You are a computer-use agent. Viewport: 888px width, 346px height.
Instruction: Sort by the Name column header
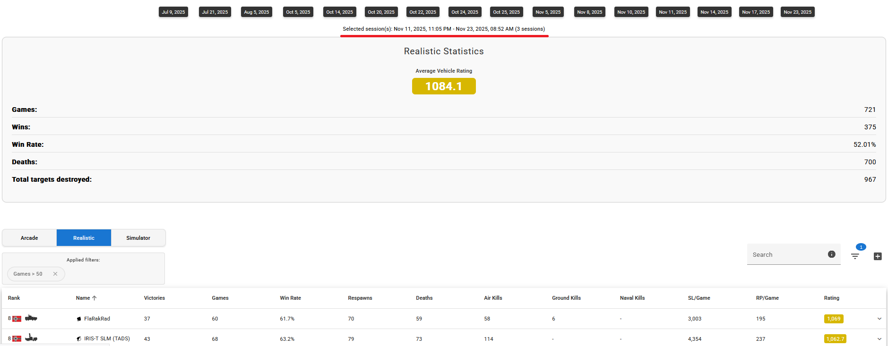pyautogui.click(x=83, y=298)
